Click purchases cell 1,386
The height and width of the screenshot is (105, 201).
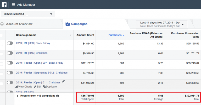click(x=121, y=43)
